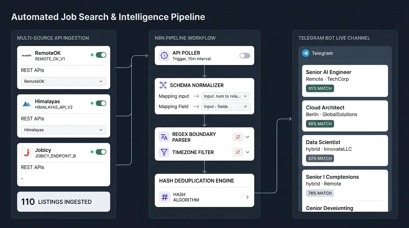Enable the API Poller toggle
This screenshot has height=228, width=409.
pyautogui.click(x=245, y=56)
